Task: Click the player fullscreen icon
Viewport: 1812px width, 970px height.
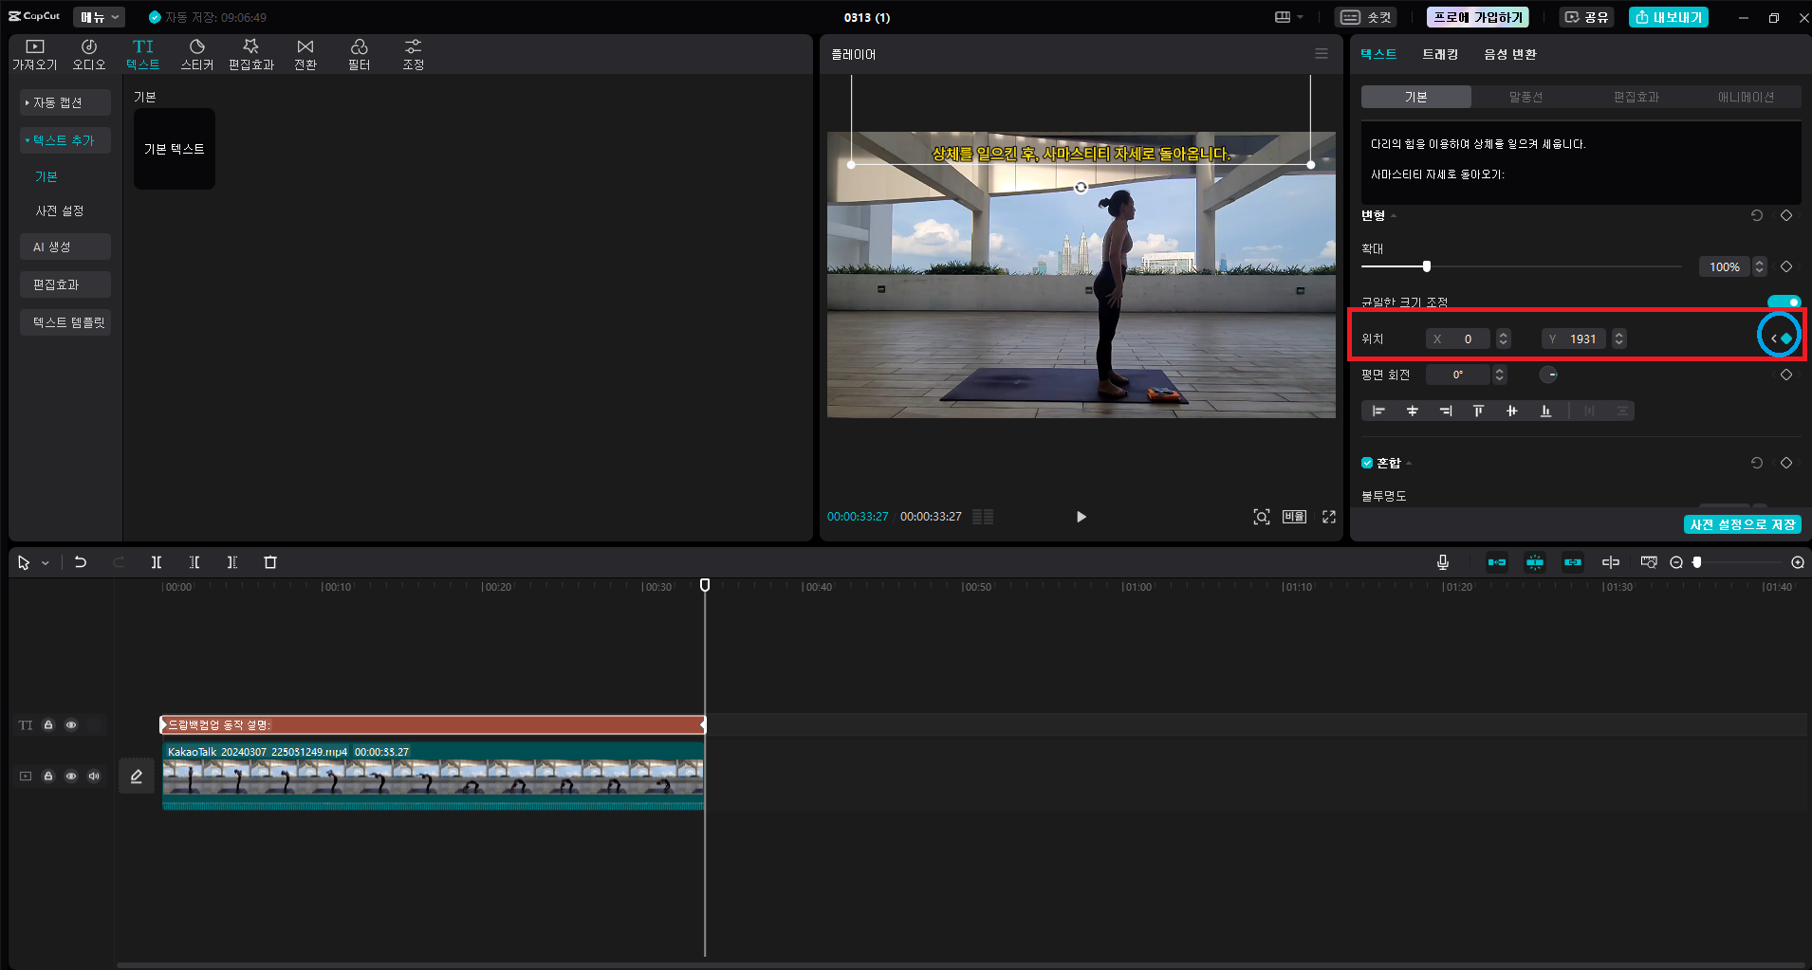Action: pyautogui.click(x=1329, y=517)
